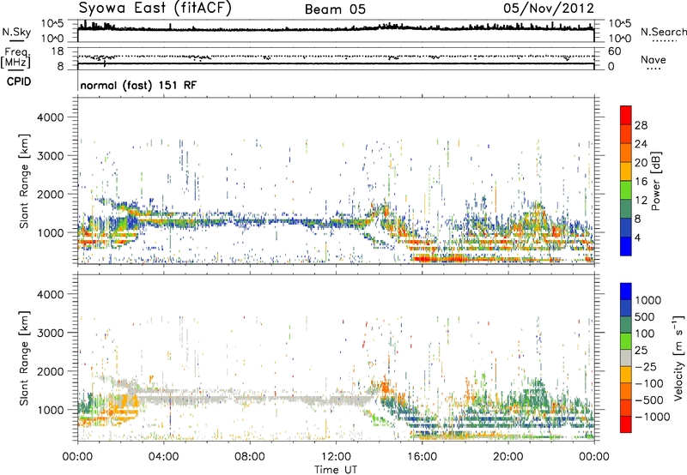This screenshot has width=687, height=475.
Task: Click '2000' on the velocity panel axis
Action: [x=50, y=371]
